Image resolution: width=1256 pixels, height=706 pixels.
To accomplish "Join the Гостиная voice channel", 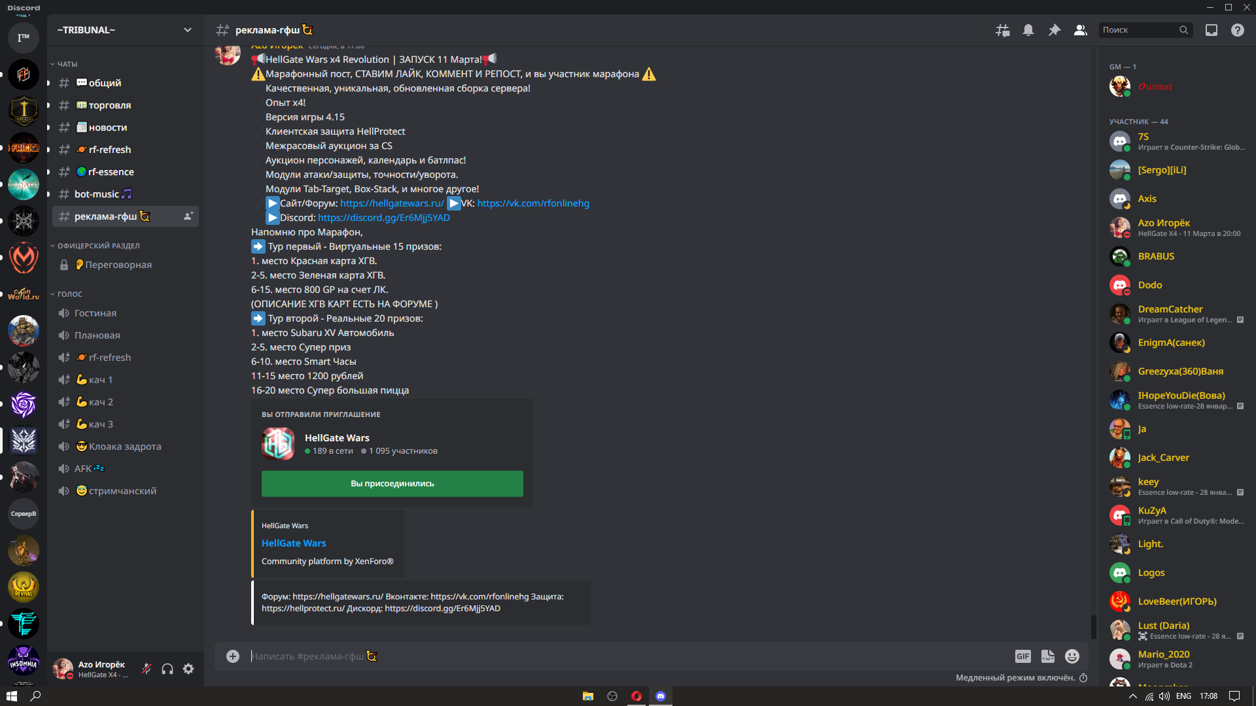I will [125, 313].
